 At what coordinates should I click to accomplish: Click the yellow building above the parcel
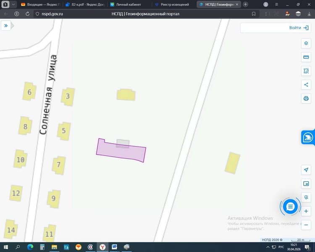point(126,94)
